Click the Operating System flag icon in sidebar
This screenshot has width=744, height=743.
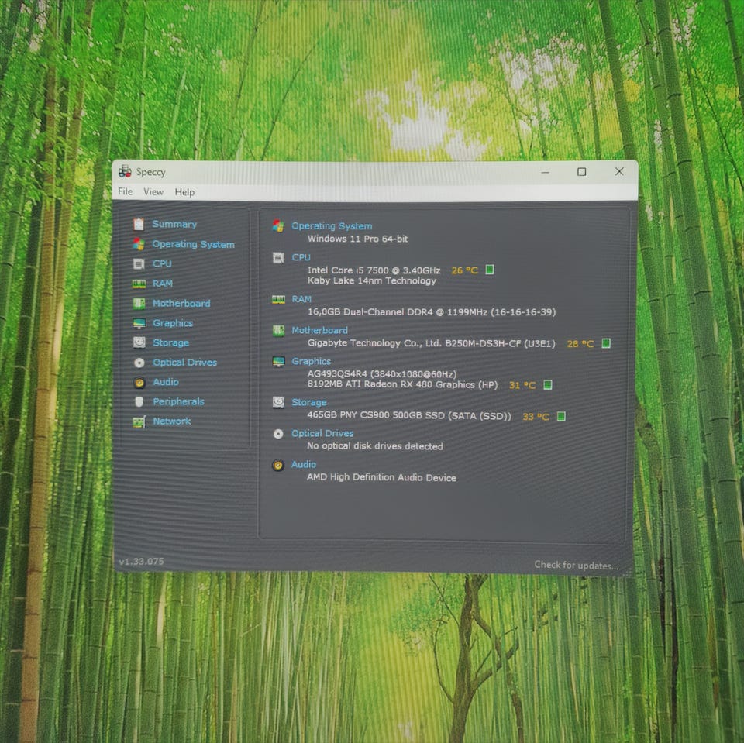pyautogui.click(x=139, y=244)
